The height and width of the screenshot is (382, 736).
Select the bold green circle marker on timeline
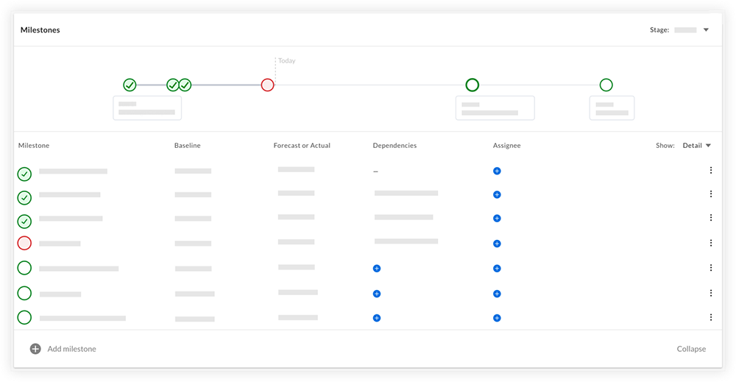tap(473, 85)
